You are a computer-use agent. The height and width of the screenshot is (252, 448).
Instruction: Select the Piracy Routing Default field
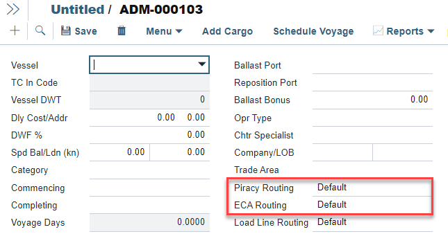coord(372,188)
